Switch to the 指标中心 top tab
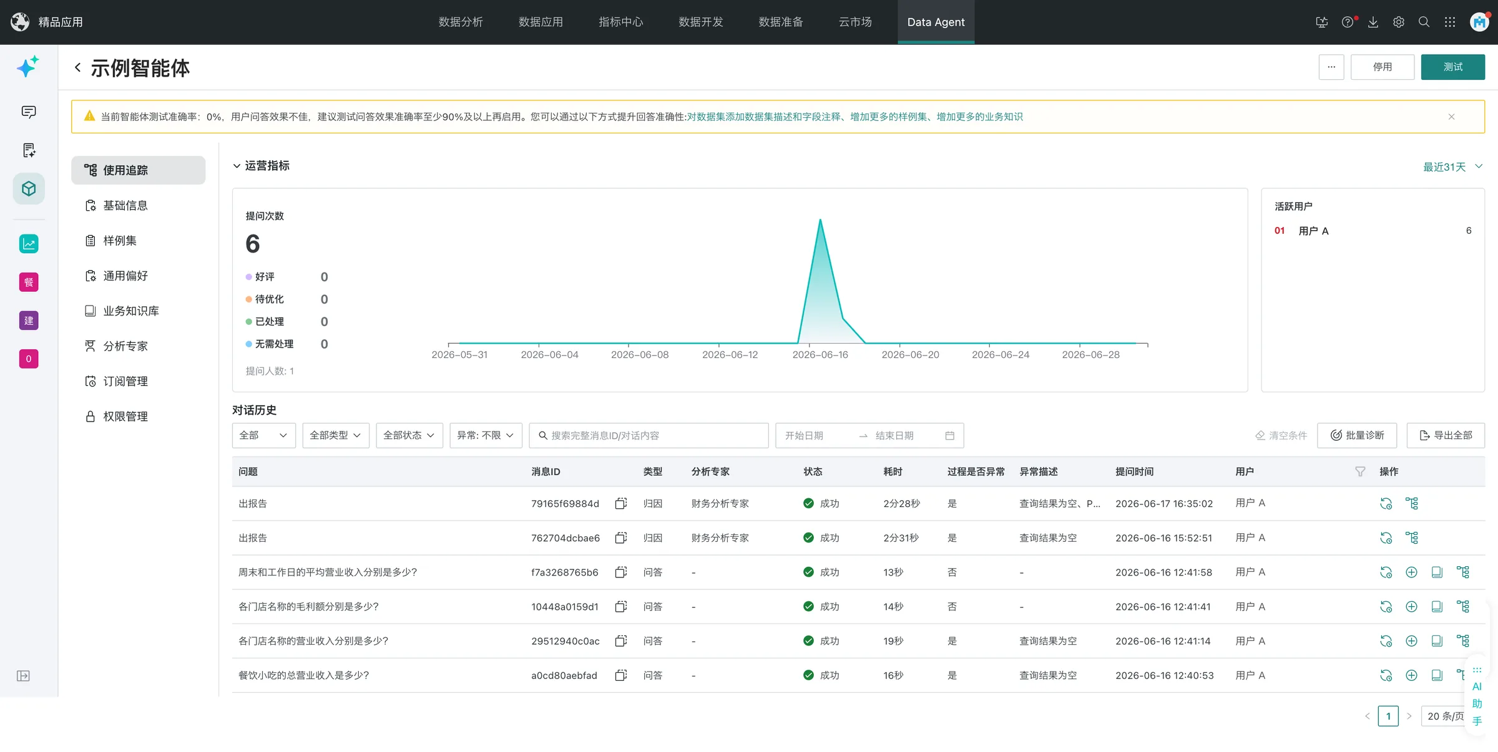Viewport: 1498px width, 752px height. (620, 22)
